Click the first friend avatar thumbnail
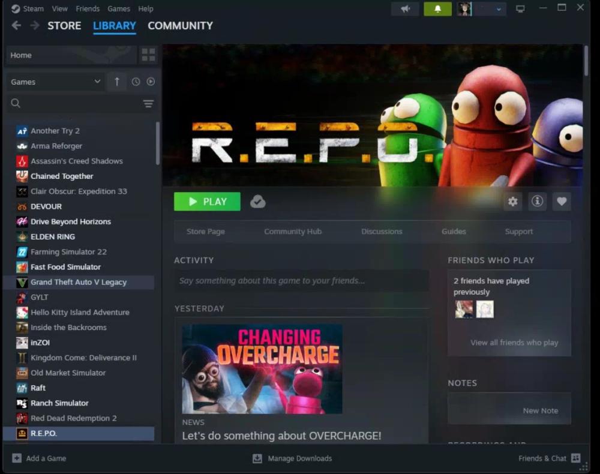This screenshot has width=600, height=474. click(x=464, y=309)
